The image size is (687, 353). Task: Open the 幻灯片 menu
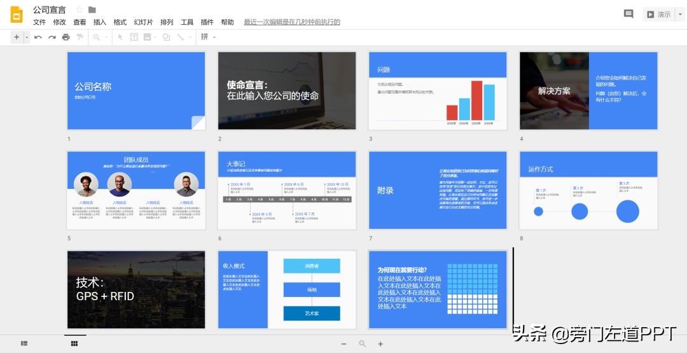[144, 22]
